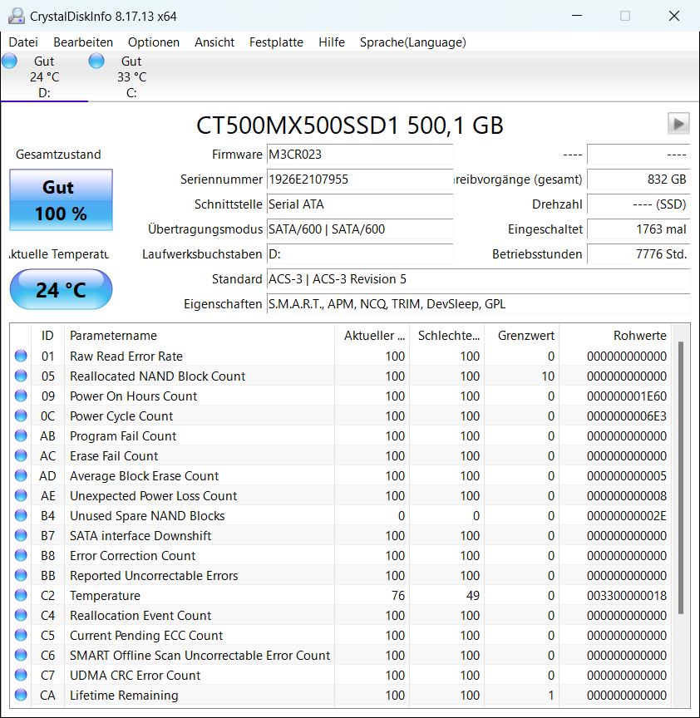Click raw value 000000001E60

(627, 396)
